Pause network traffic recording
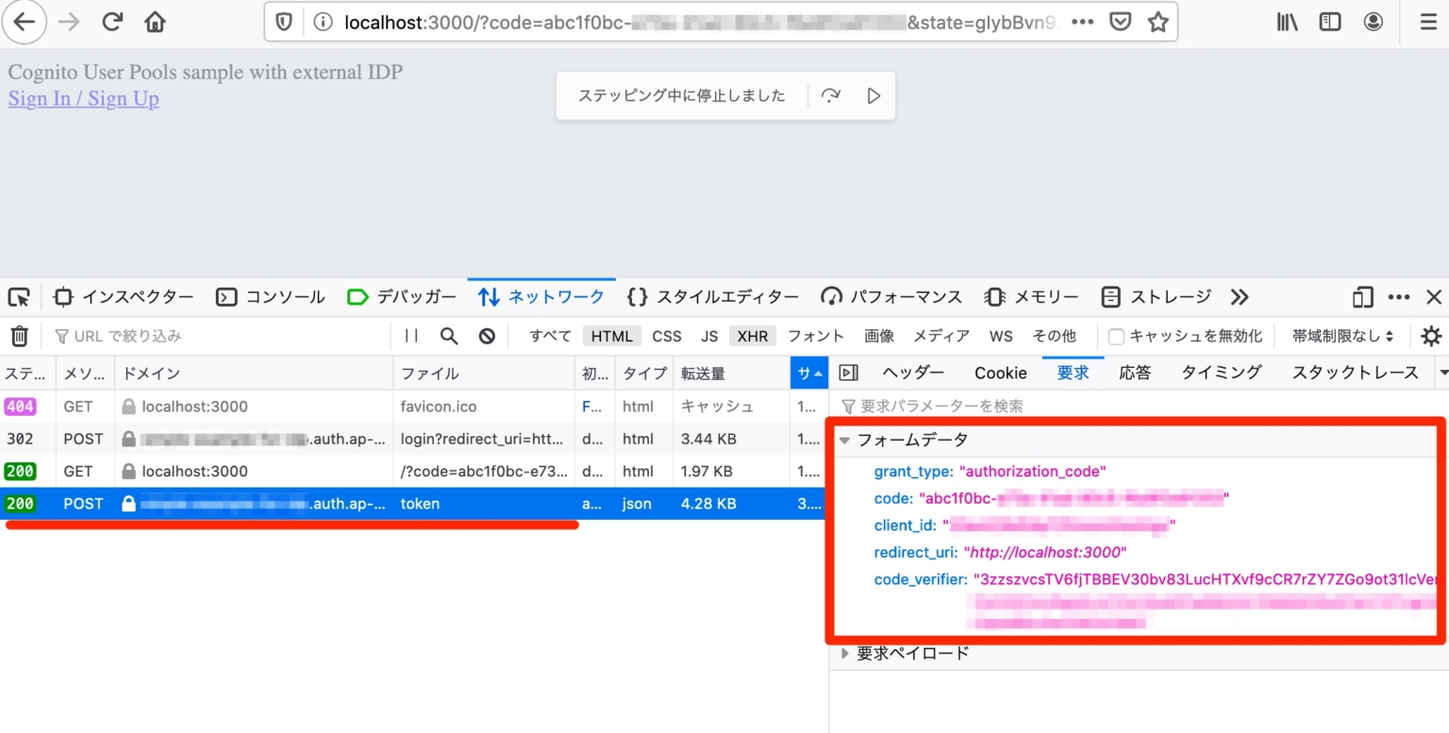 (412, 335)
